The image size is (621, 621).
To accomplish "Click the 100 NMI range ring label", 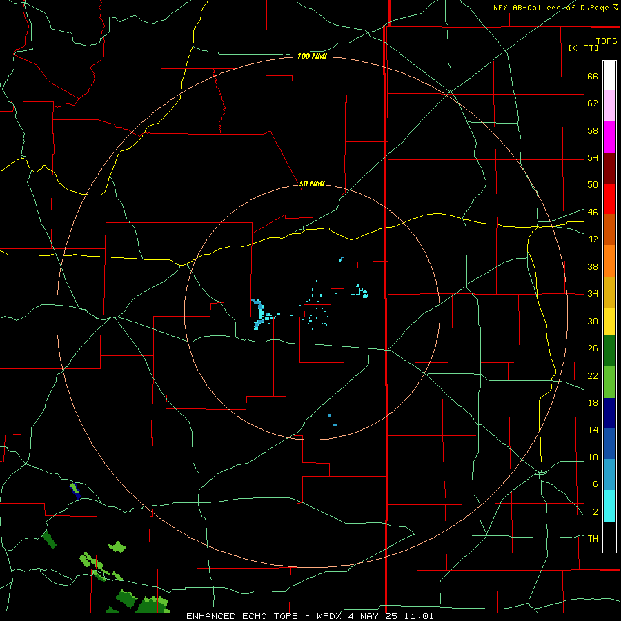I will point(312,56).
